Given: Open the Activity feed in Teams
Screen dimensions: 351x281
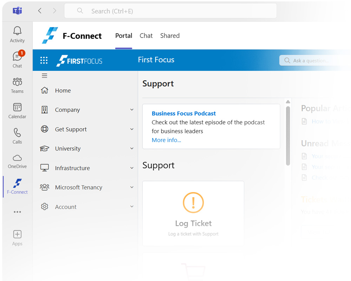Looking at the screenshot, I should pyautogui.click(x=17, y=34).
